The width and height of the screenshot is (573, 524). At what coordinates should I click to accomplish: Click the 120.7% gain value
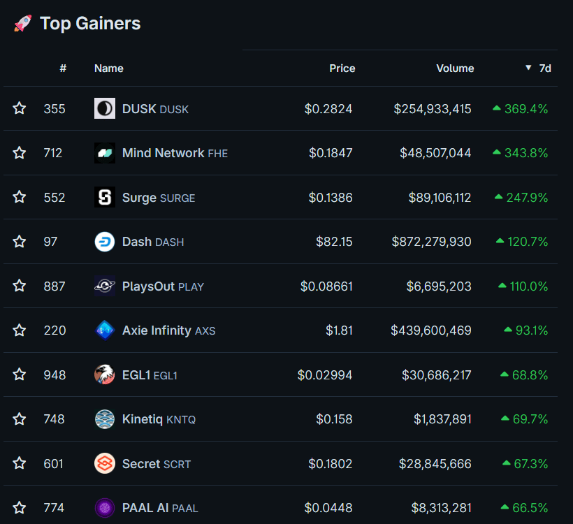pos(528,242)
